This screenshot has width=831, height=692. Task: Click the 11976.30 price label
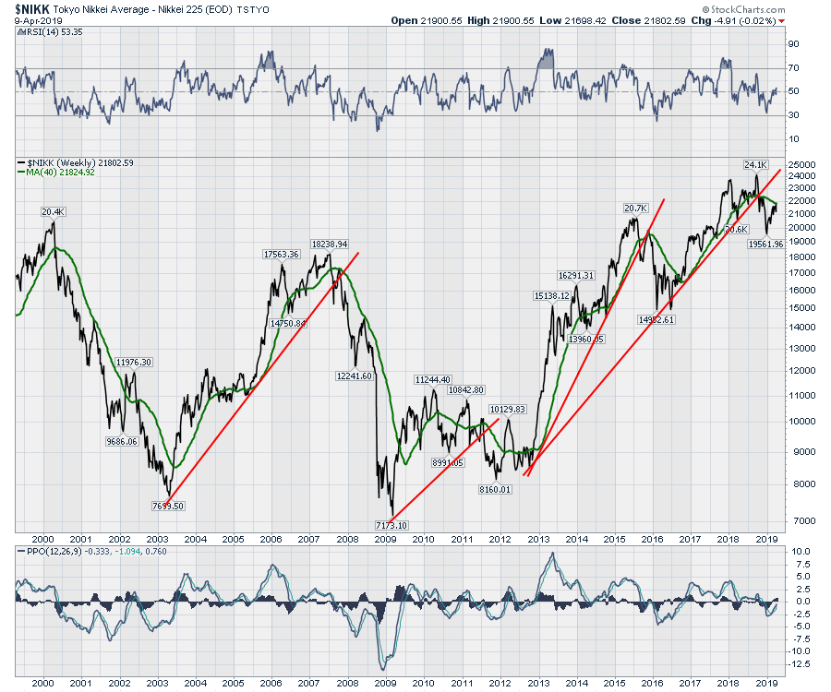[x=134, y=363]
